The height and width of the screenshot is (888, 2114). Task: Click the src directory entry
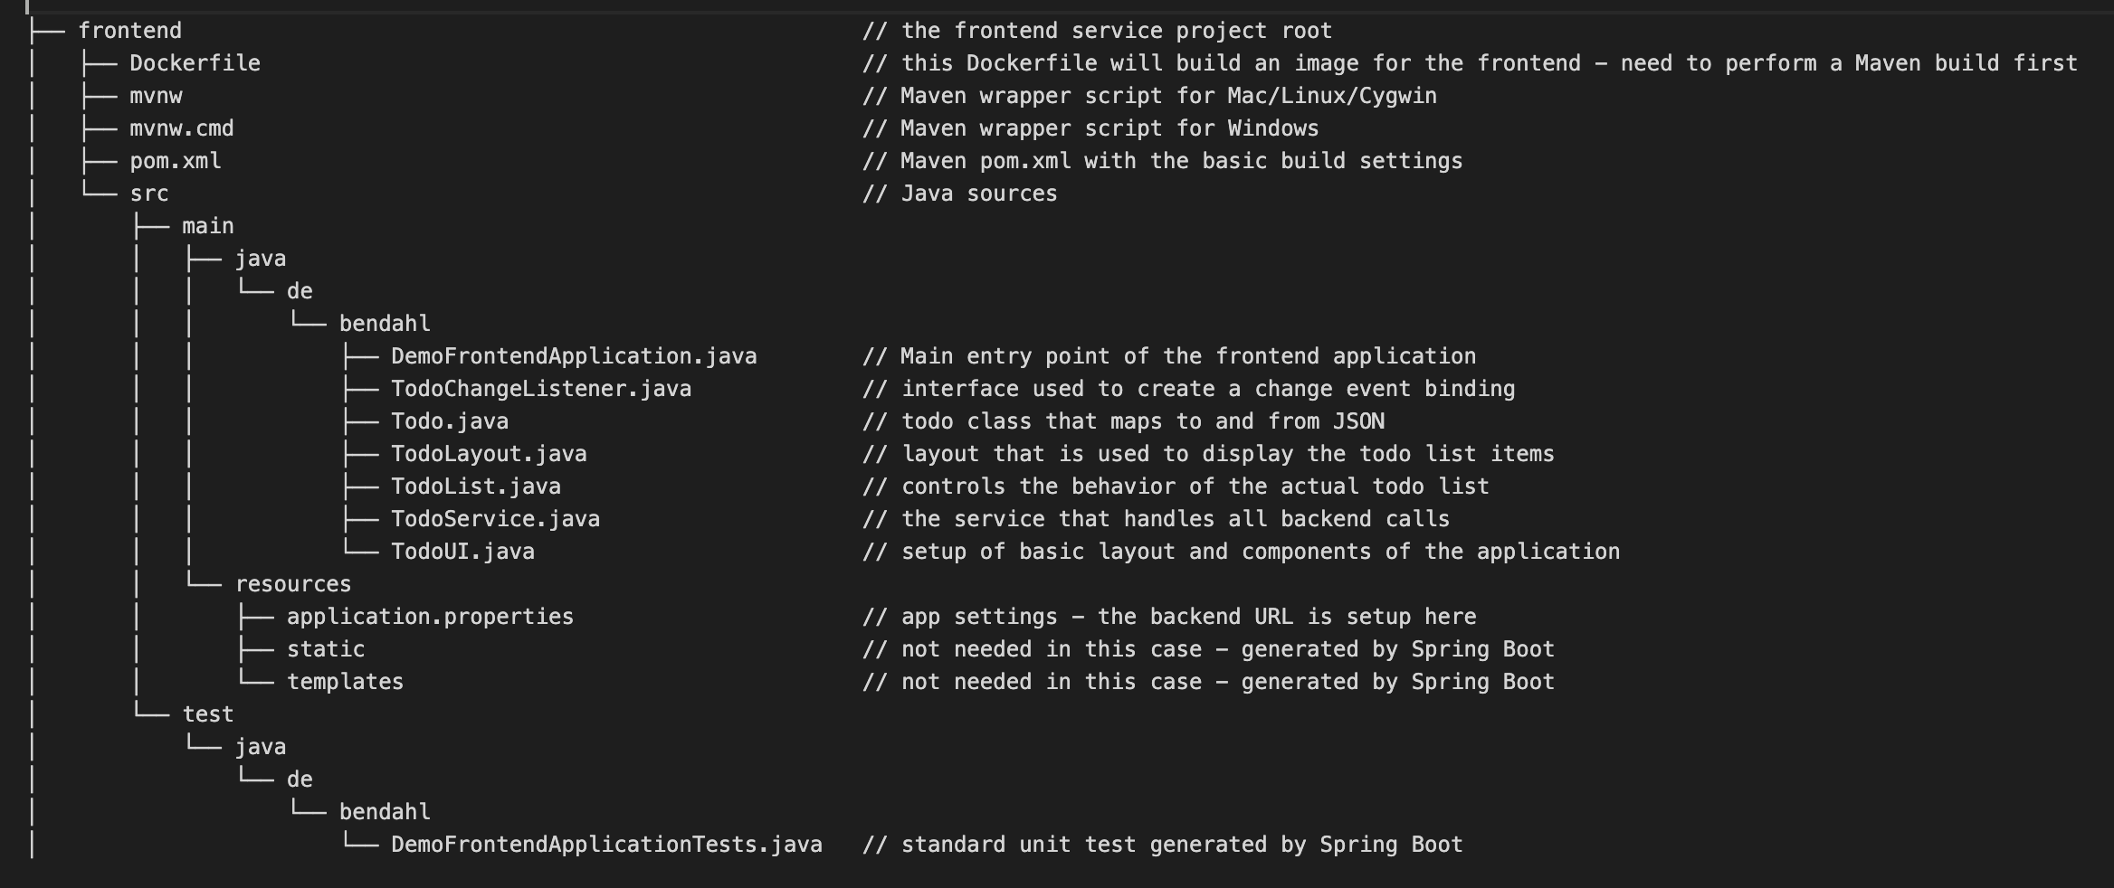pyautogui.click(x=149, y=194)
